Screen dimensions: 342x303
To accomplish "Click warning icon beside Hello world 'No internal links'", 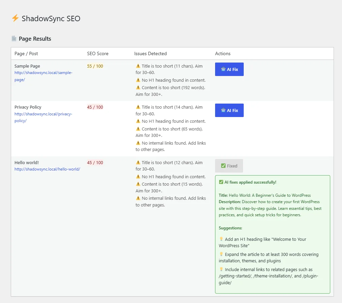I will coord(138,198).
